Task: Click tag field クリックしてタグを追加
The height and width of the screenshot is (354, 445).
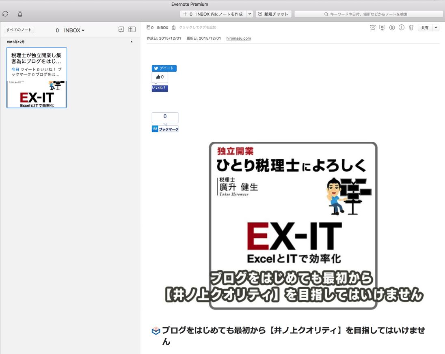Action: coord(197,28)
